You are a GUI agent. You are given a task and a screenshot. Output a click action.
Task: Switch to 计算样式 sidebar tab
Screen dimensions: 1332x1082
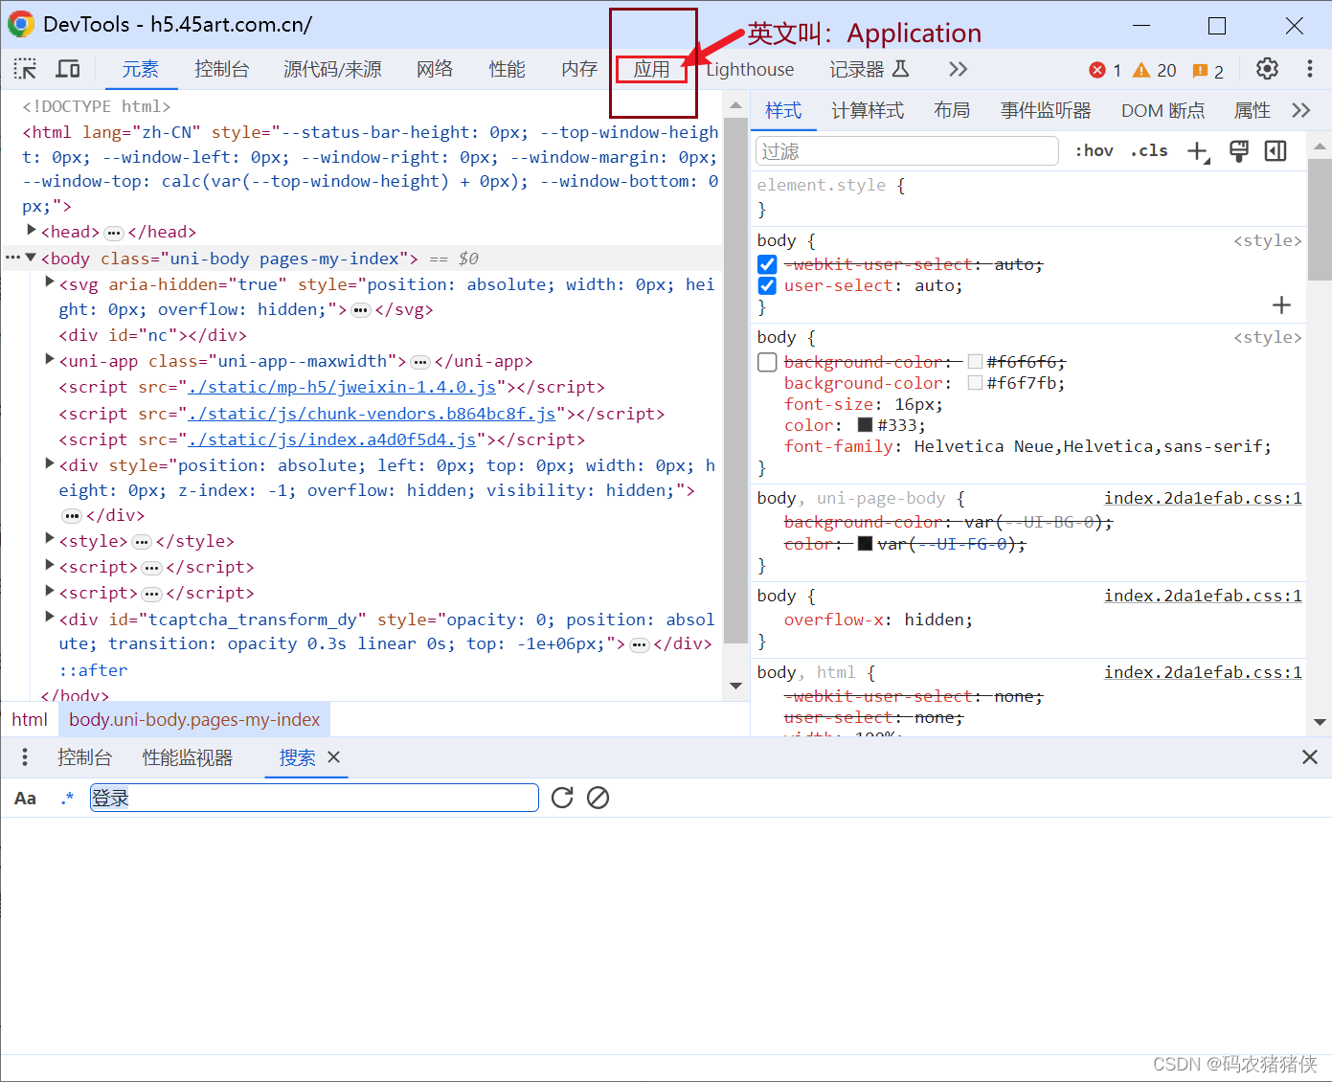pyautogui.click(x=868, y=110)
